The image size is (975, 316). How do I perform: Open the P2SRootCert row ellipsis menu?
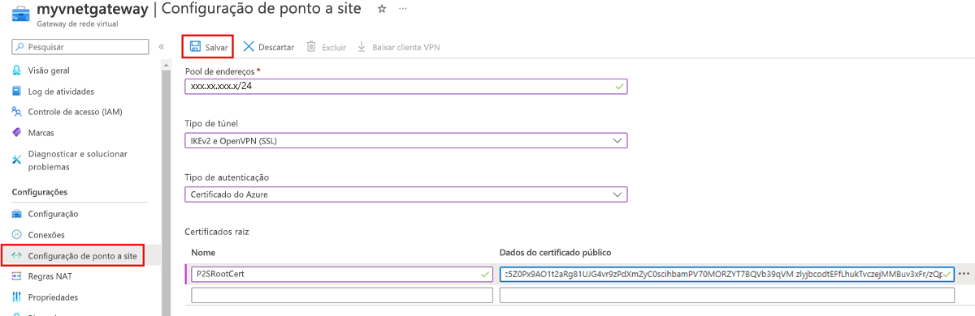(x=964, y=274)
